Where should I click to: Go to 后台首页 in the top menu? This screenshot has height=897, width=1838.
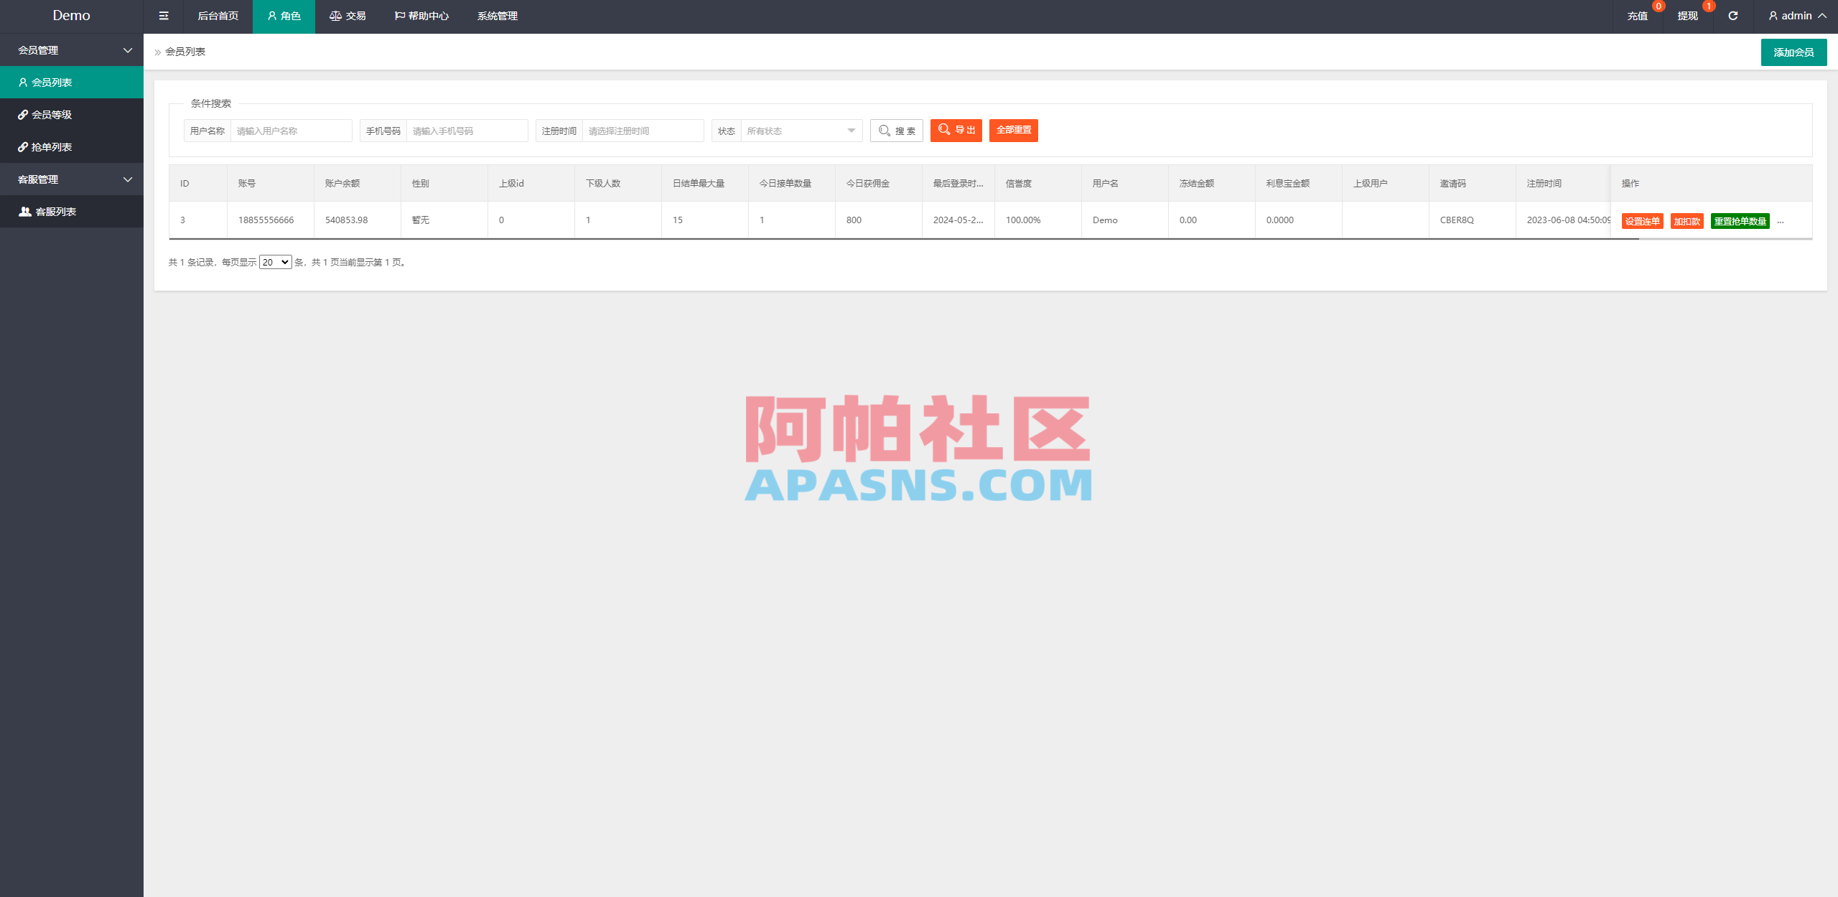click(217, 16)
